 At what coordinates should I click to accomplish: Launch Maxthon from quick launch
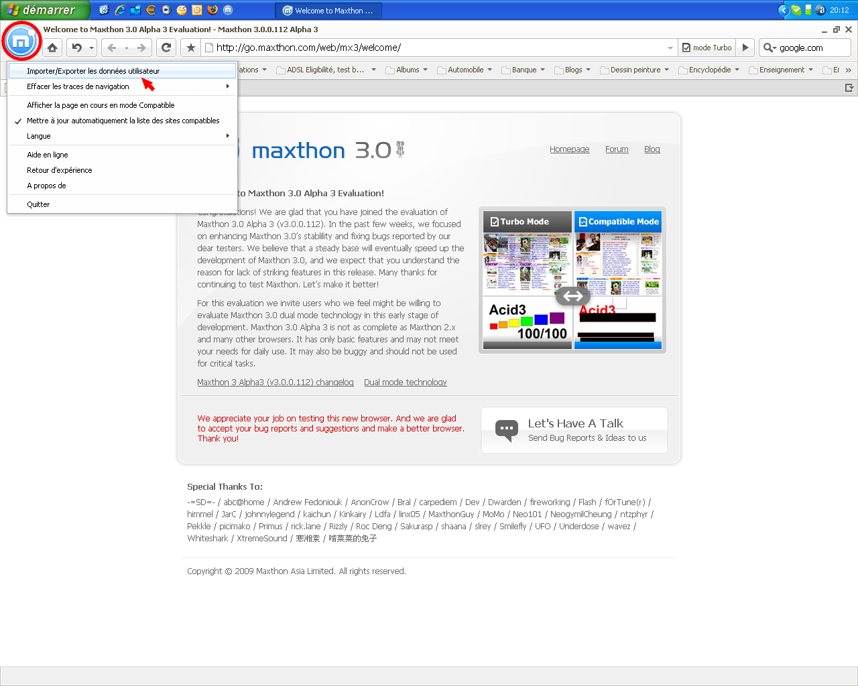pyautogui.click(x=228, y=10)
